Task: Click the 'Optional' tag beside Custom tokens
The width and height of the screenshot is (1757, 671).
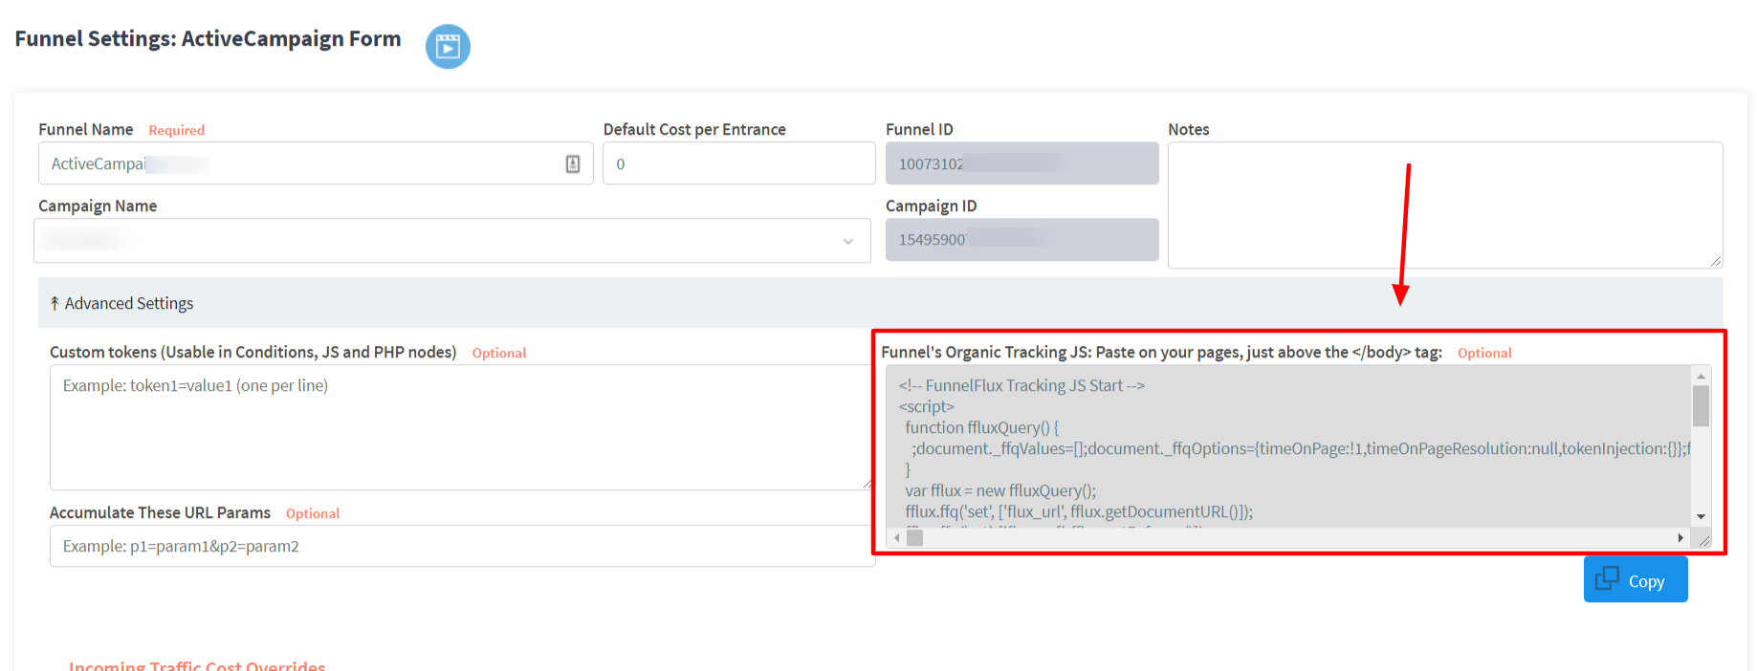Action: (x=499, y=353)
